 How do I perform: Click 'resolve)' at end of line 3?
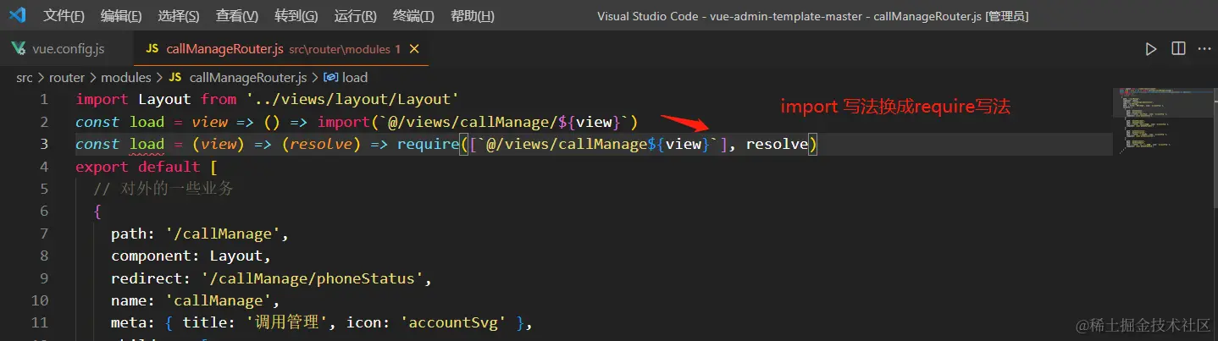[781, 144]
